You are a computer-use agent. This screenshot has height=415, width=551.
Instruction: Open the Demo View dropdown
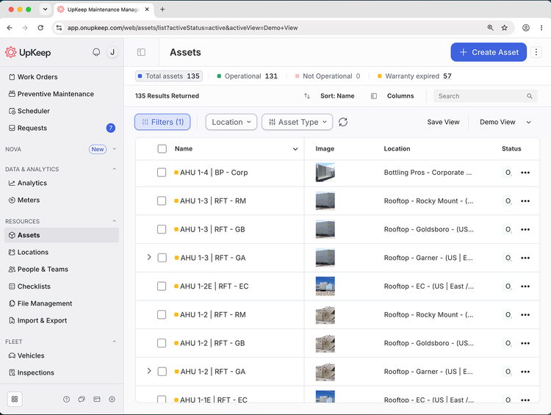pos(505,122)
